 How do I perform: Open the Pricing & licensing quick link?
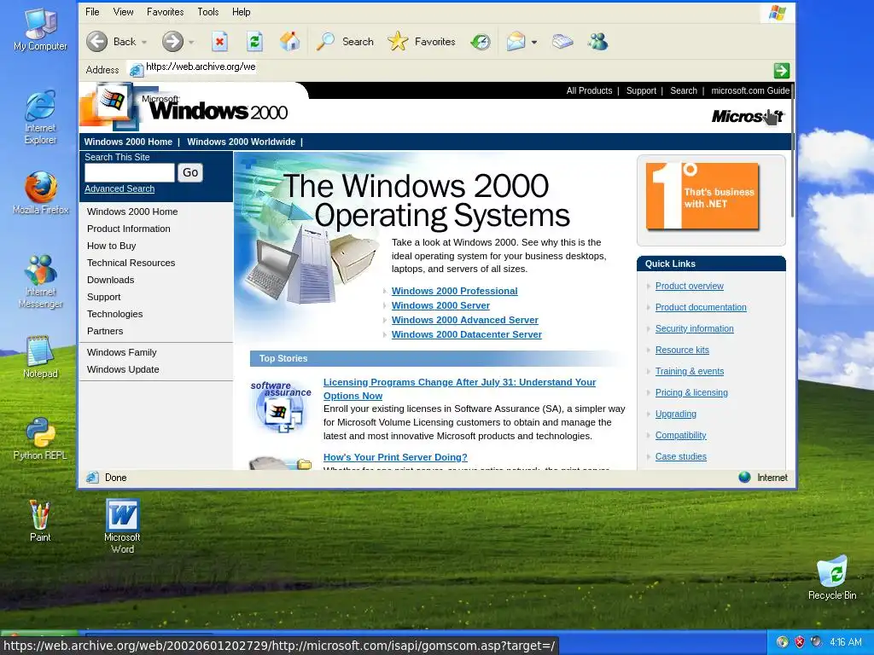click(691, 392)
